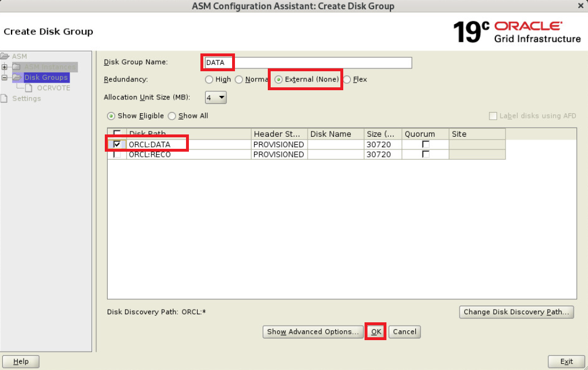The width and height of the screenshot is (588, 370).
Task: Click the ASM Instances folder icon
Action: (x=16, y=67)
